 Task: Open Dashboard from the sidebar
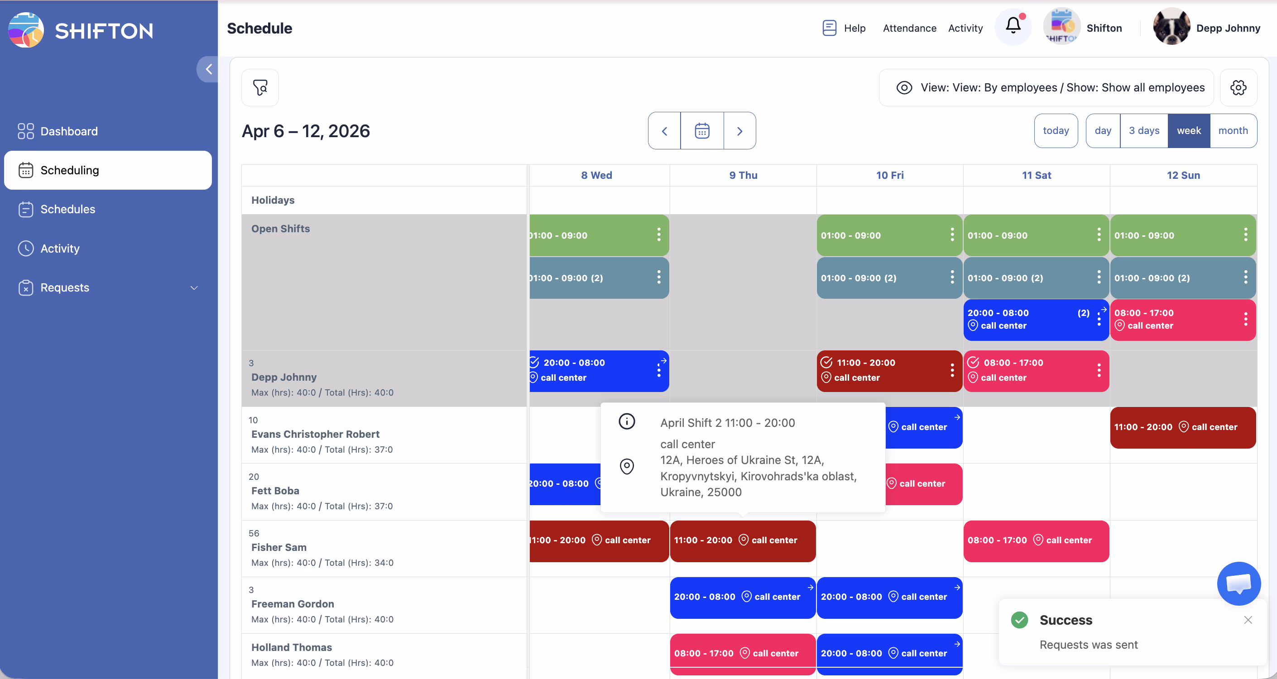coord(69,131)
